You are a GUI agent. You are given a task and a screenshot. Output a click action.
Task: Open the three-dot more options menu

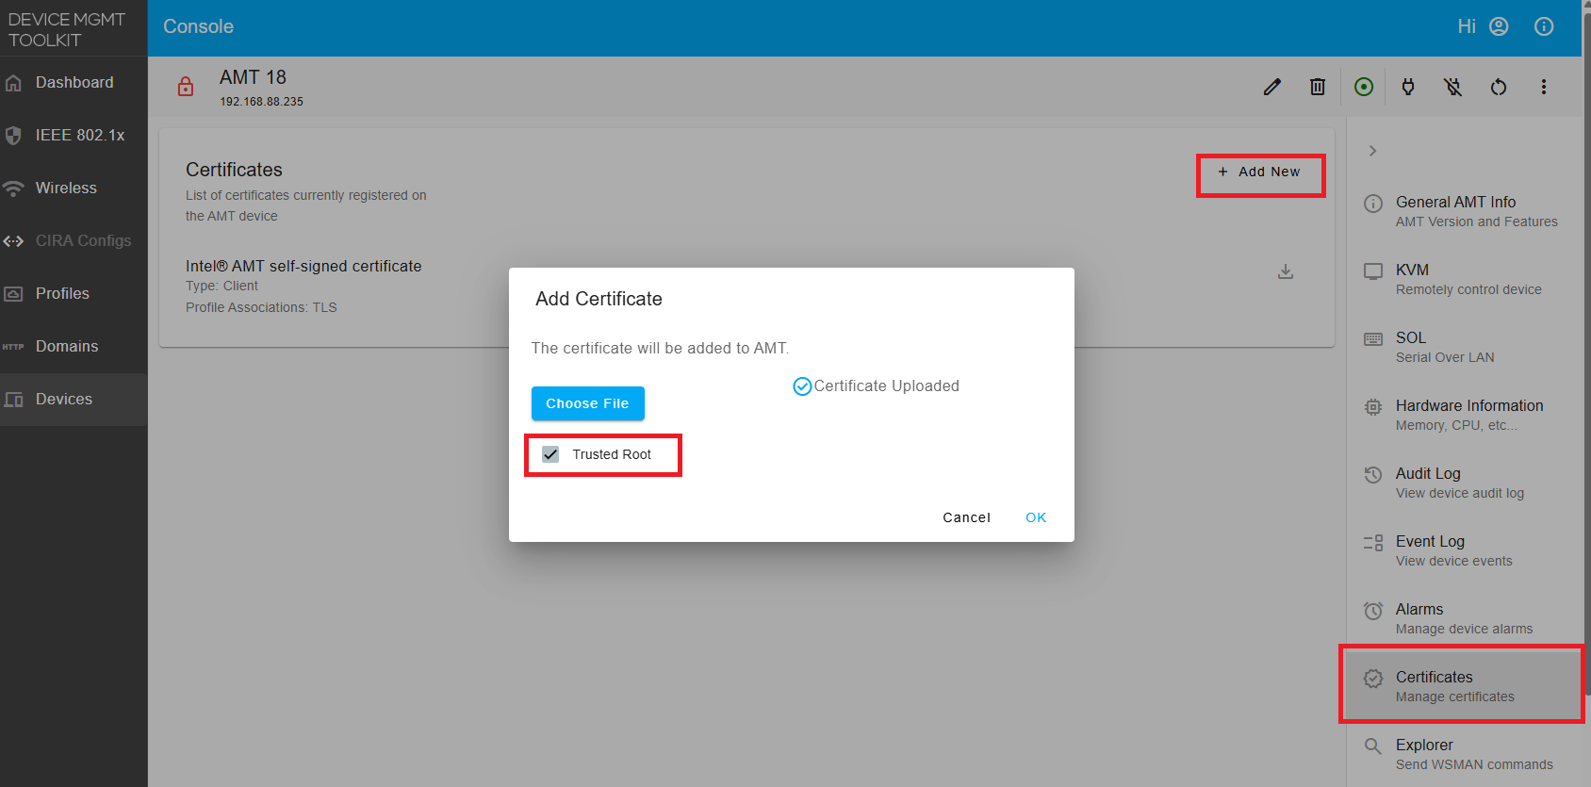(1544, 87)
